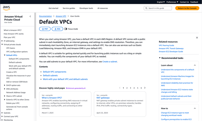Open NAT gateways card
The width and height of the screenshot is (202, 121).
[x=103, y=98]
